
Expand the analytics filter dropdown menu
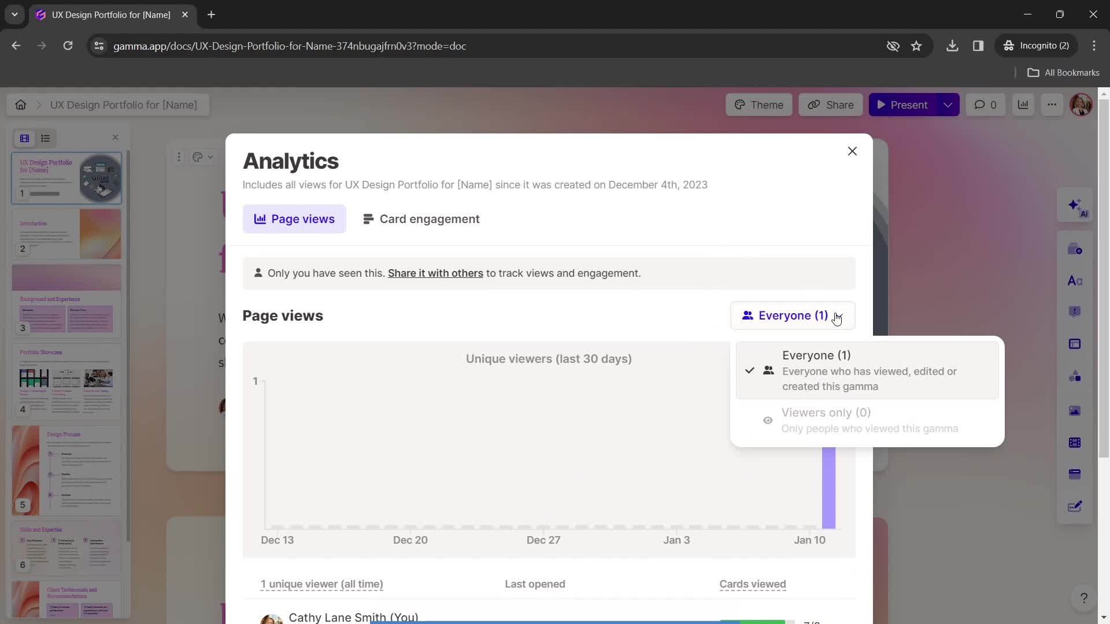[x=793, y=315]
